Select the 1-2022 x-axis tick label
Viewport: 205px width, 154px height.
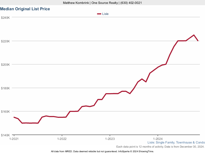pyautogui.click(x=62, y=139)
